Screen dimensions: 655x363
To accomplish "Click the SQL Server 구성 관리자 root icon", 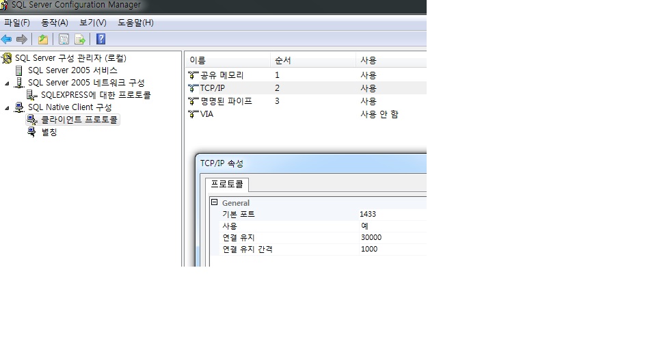I will pos(7,58).
